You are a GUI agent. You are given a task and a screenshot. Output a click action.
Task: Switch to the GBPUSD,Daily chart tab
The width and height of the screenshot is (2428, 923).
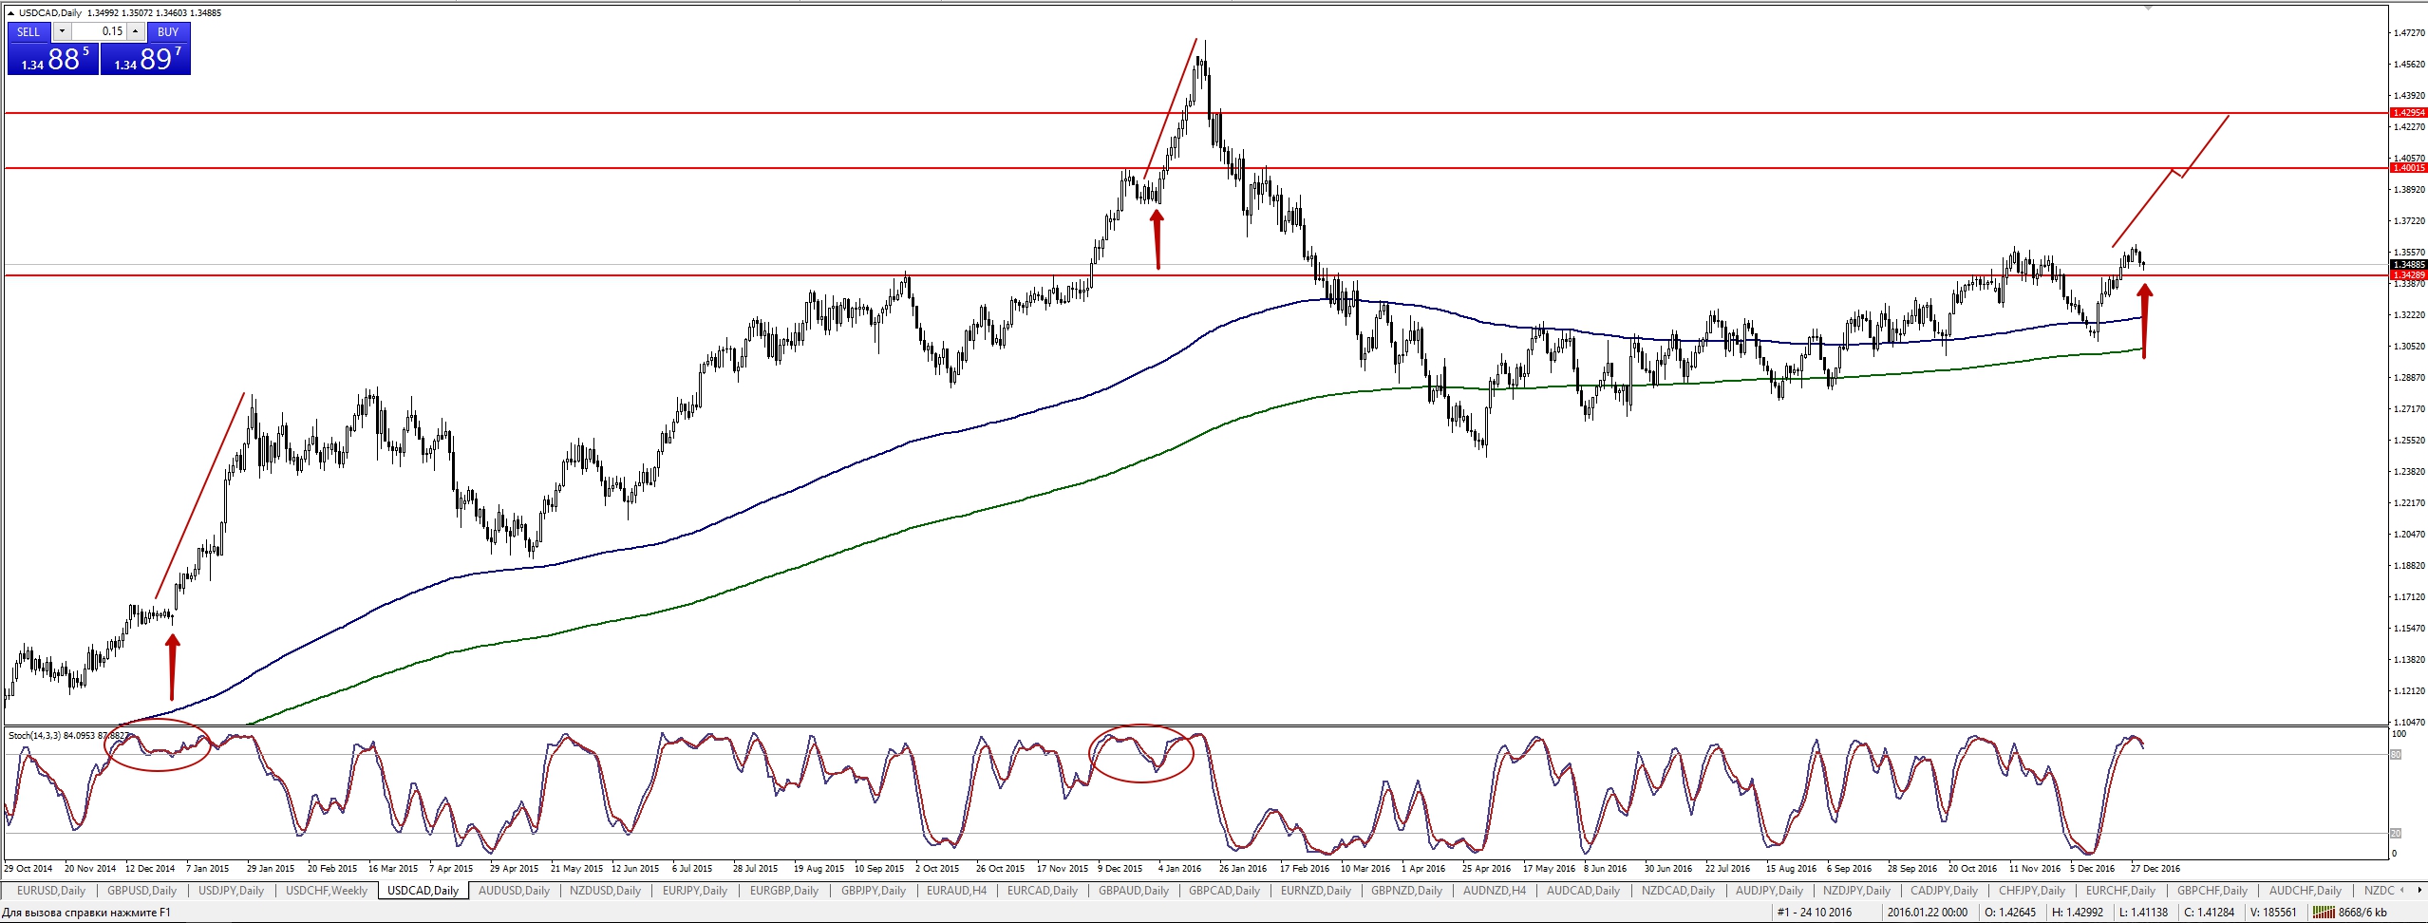142,891
